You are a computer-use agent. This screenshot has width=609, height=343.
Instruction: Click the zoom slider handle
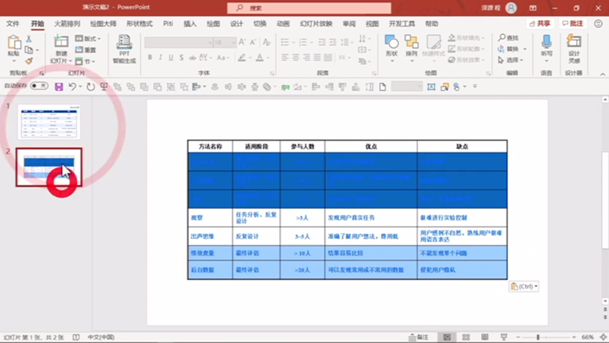[x=538, y=337]
